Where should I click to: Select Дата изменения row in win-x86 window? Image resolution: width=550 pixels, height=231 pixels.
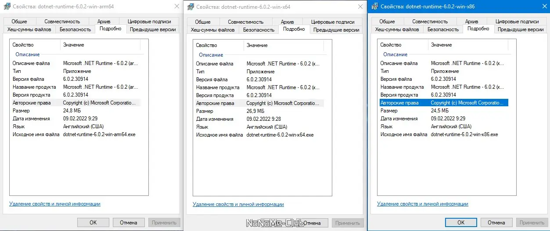pos(443,119)
